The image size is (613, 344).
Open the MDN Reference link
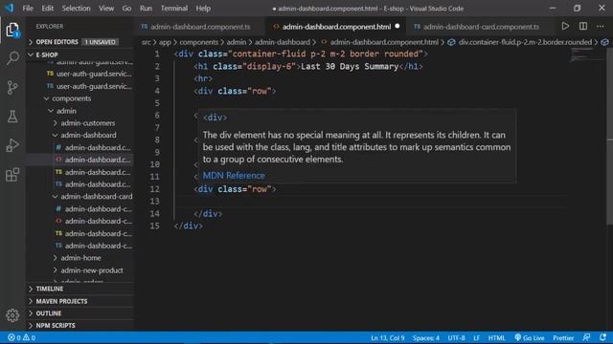pyautogui.click(x=234, y=176)
